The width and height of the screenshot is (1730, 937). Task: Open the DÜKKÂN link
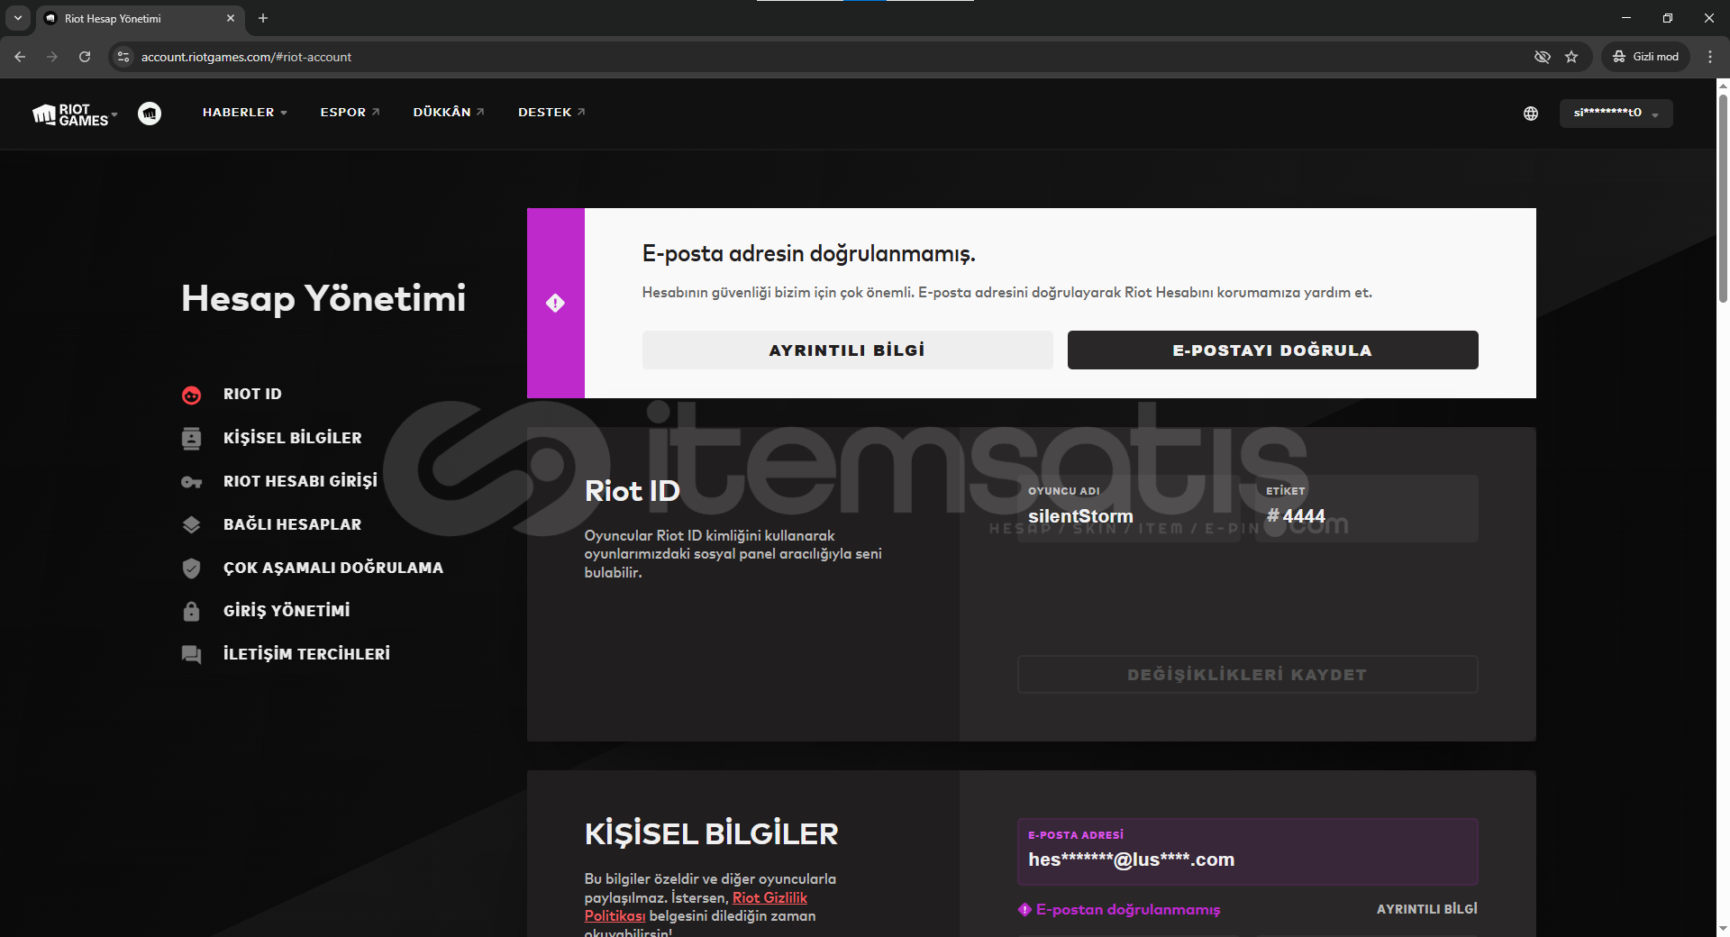pos(449,113)
